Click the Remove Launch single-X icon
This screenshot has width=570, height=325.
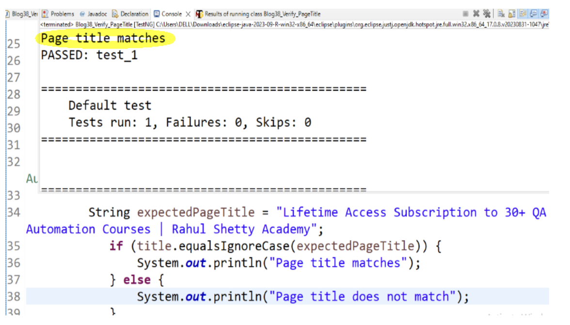476,14
